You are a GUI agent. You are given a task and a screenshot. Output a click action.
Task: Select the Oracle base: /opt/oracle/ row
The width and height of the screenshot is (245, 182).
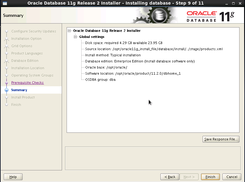106,67
